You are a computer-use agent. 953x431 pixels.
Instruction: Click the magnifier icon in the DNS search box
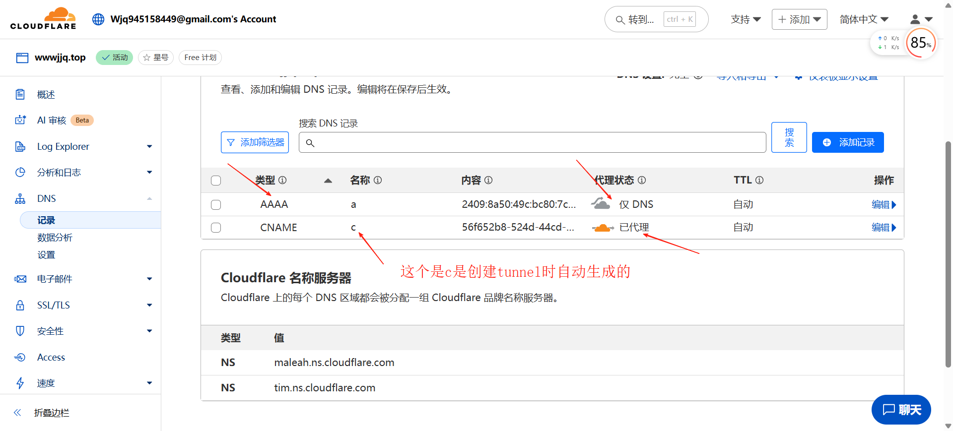(x=310, y=143)
